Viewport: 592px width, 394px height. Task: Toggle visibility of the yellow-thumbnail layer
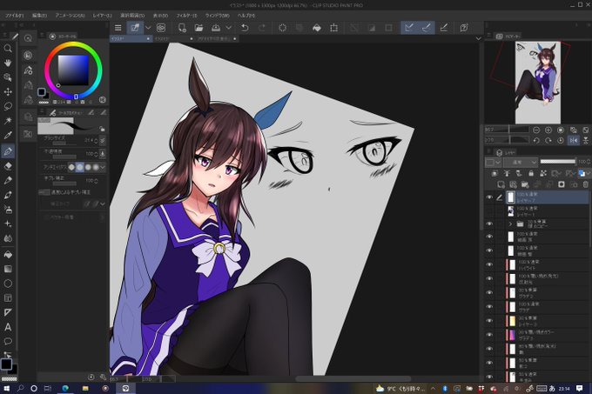tap(489, 321)
